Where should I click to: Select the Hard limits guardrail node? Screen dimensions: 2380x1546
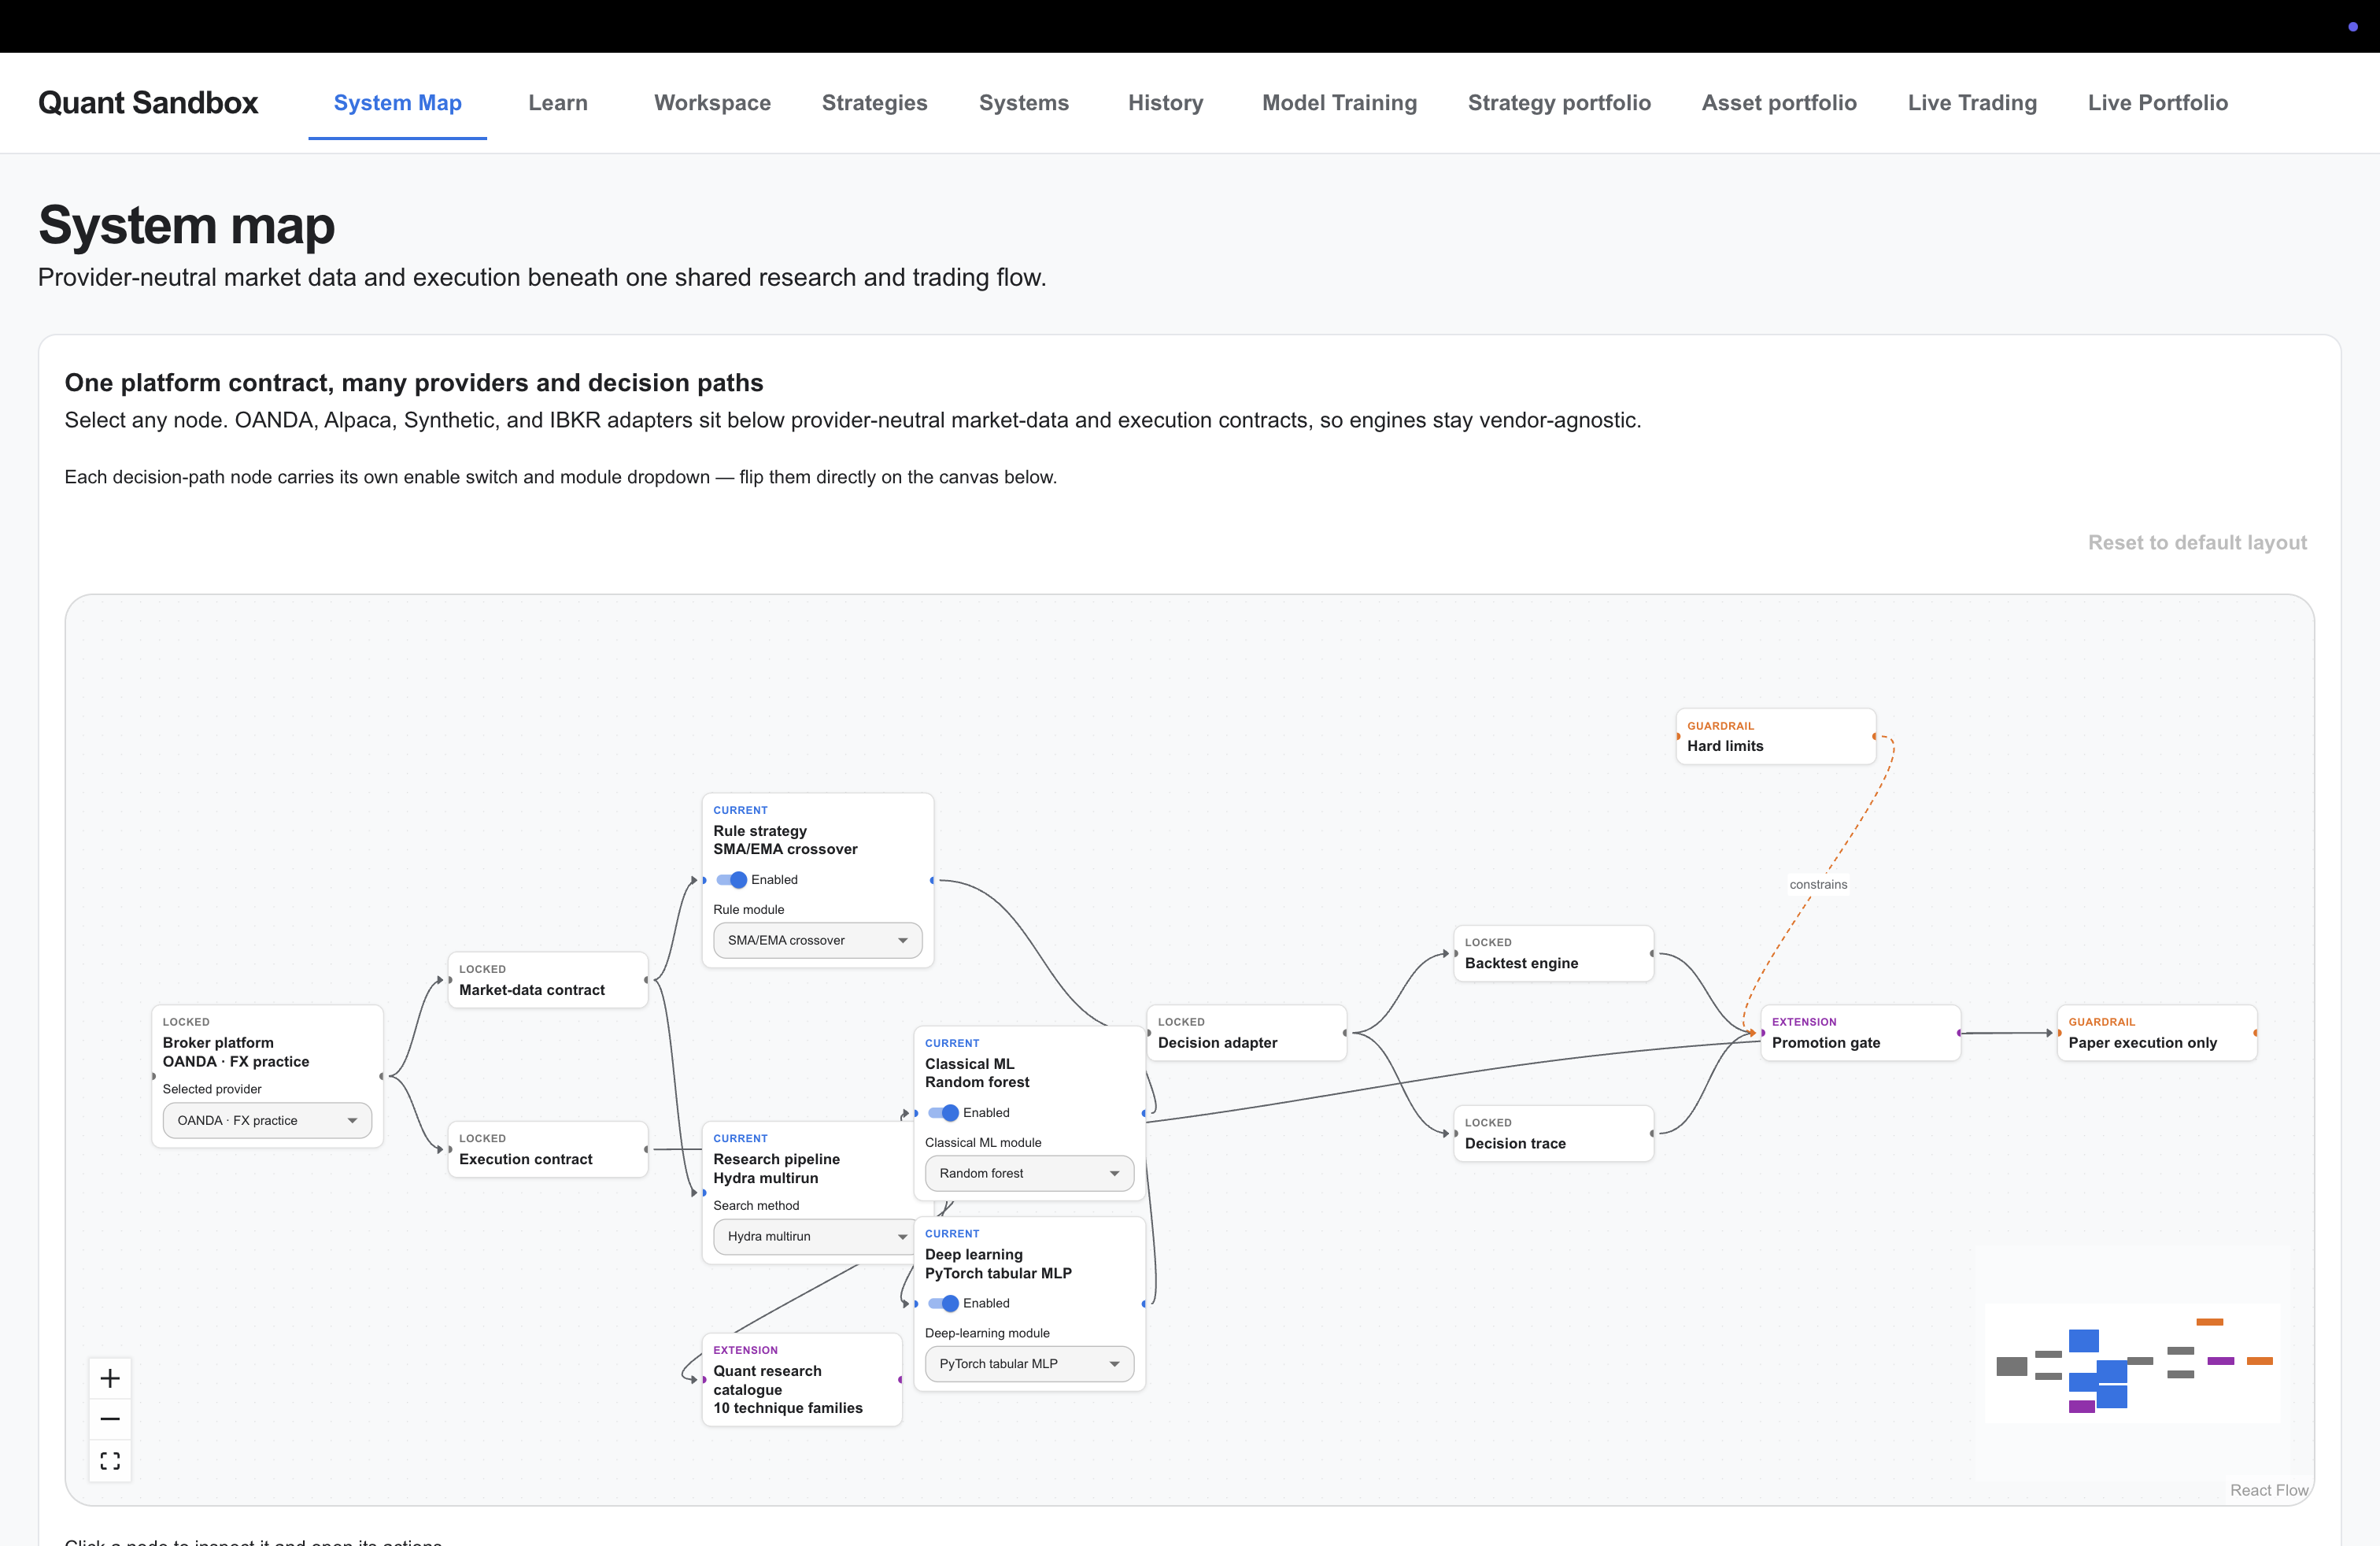tap(1775, 737)
